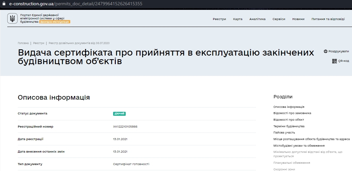Open the Новини menu item
The width and height of the screenshot is (352, 171).
(298, 19)
